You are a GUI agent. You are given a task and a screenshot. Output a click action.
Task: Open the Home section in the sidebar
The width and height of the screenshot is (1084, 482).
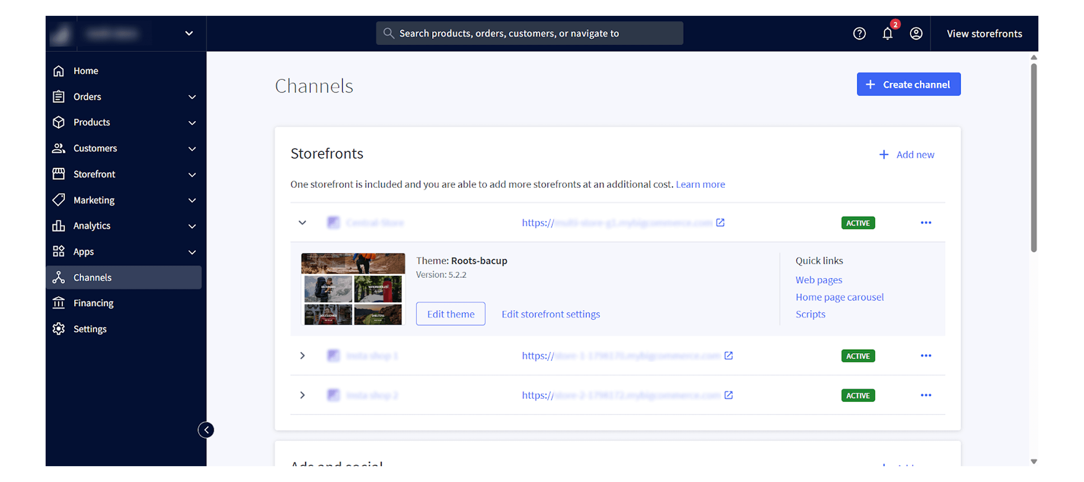pos(85,70)
